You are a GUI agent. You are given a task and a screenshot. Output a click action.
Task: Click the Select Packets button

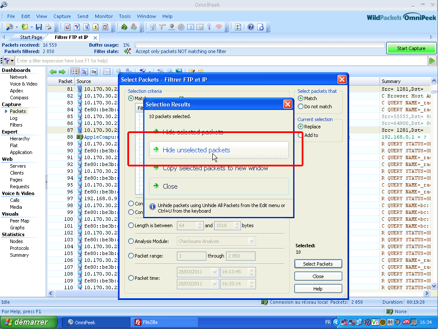point(318,264)
